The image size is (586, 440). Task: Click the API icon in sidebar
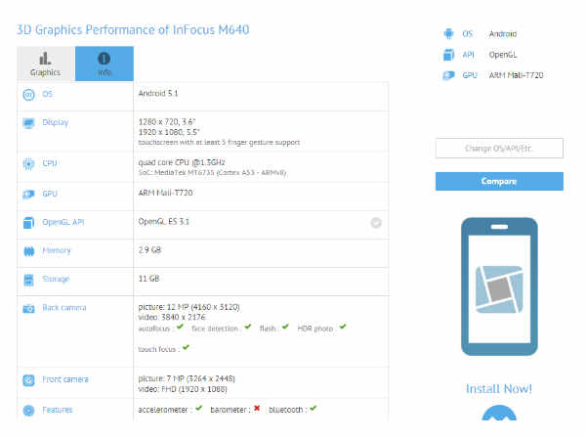[448, 55]
